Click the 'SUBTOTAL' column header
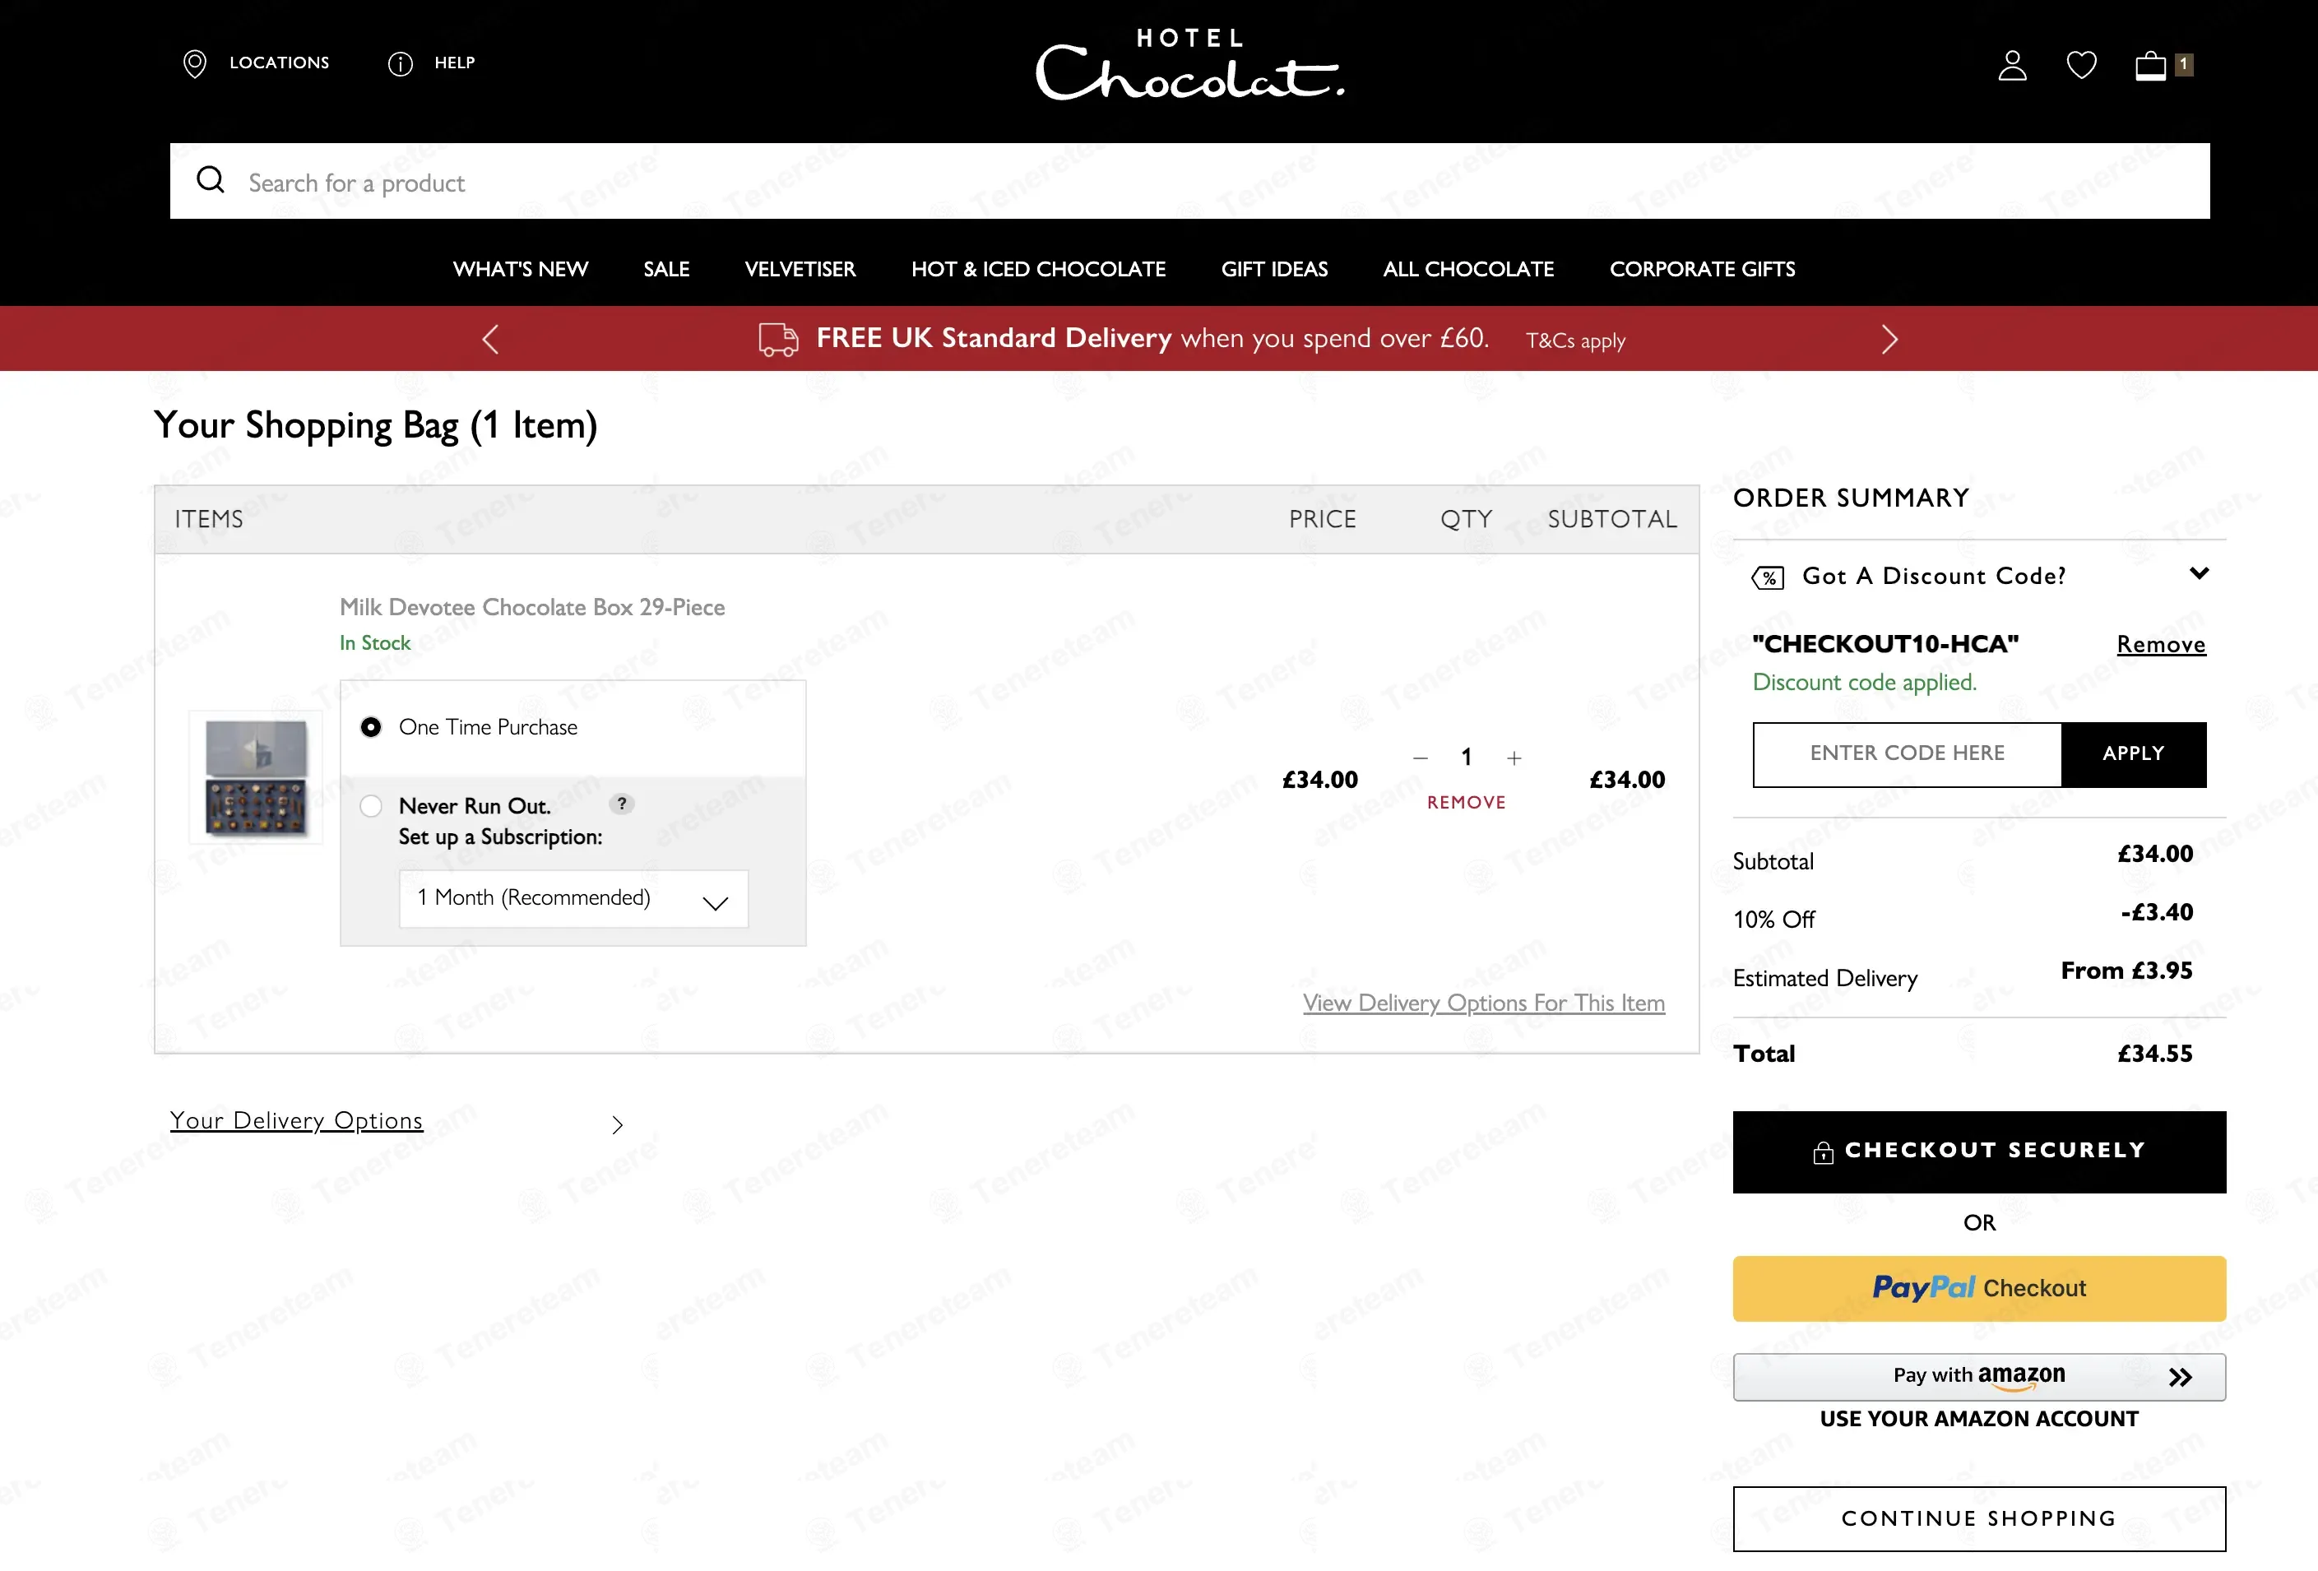 tap(1612, 520)
